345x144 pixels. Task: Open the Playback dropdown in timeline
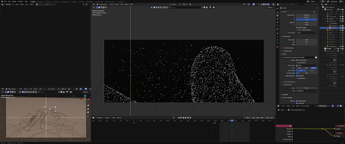100,118
